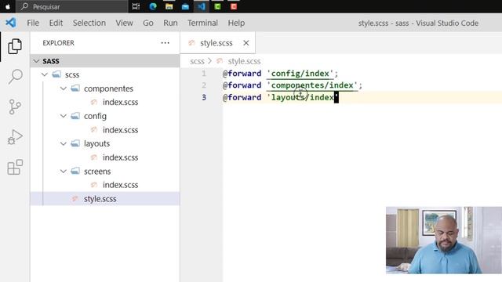Viewport: 502px width, 282px height.
Task: Click line number 2 in the gutter
Action: (204, 85)
